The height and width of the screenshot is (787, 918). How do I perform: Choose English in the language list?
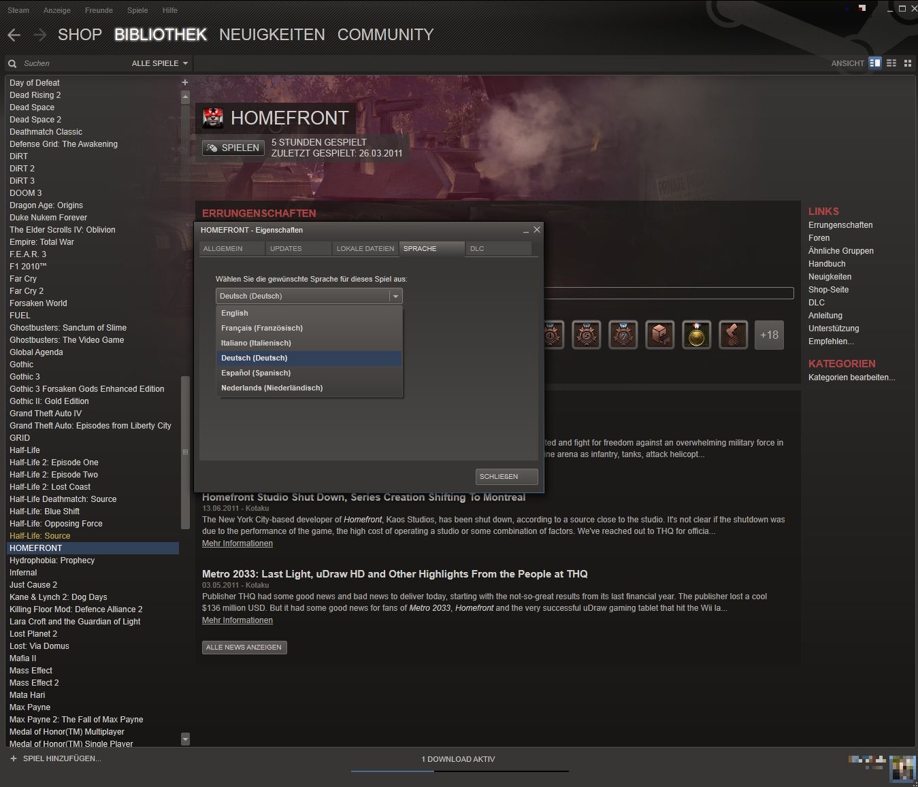[x=309, y=313]
